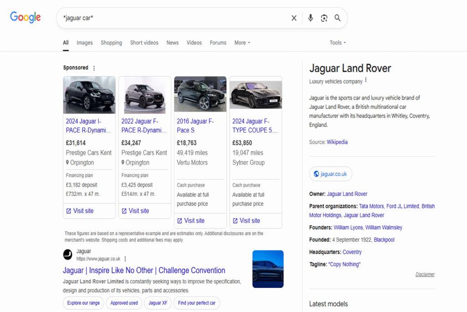Open the Google logo homepage link
Screen dimensions: 467x312
[x=26, y=17]
